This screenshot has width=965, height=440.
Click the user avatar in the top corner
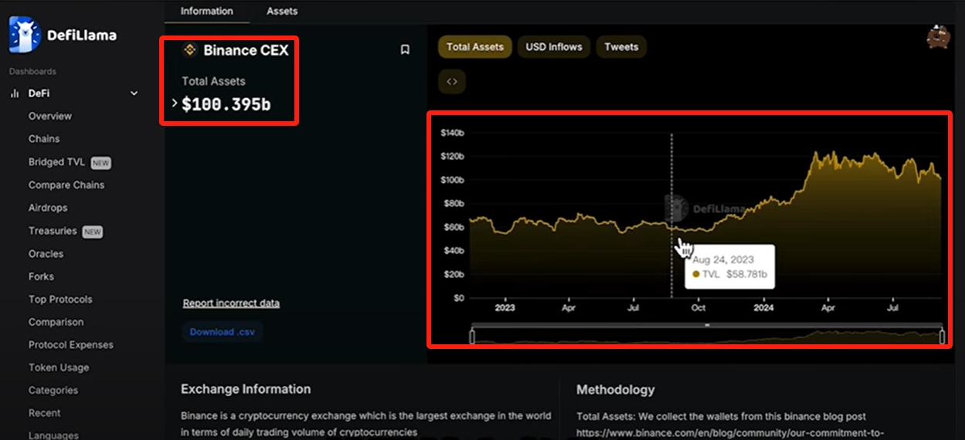939,37
